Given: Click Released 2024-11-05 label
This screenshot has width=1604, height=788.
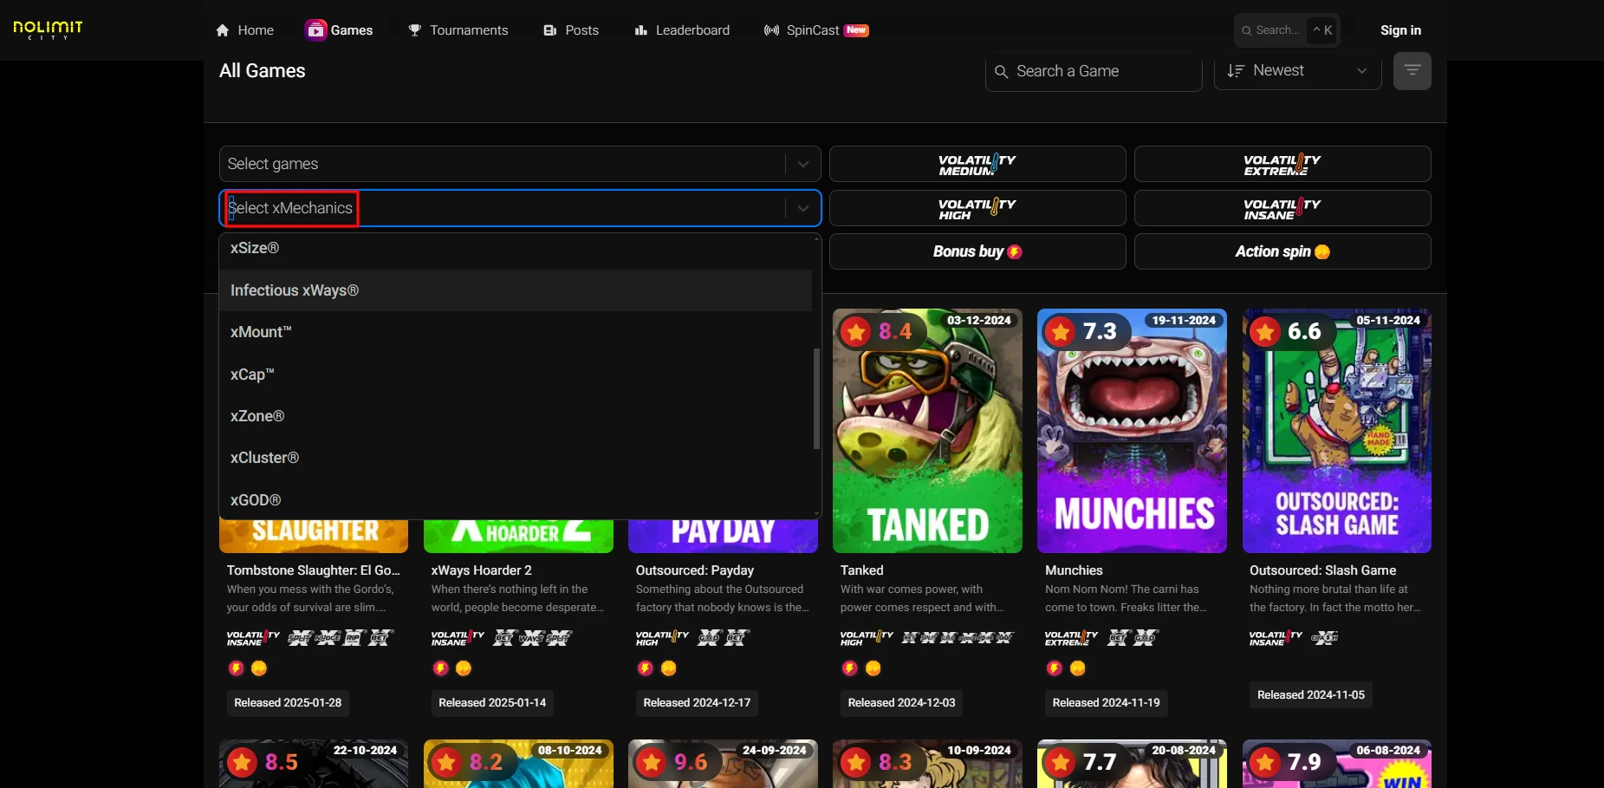Looking at the screenshot, I should click(1310, 695).
